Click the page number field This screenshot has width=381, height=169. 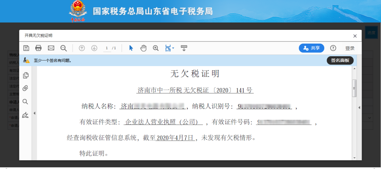click(107, 48)
